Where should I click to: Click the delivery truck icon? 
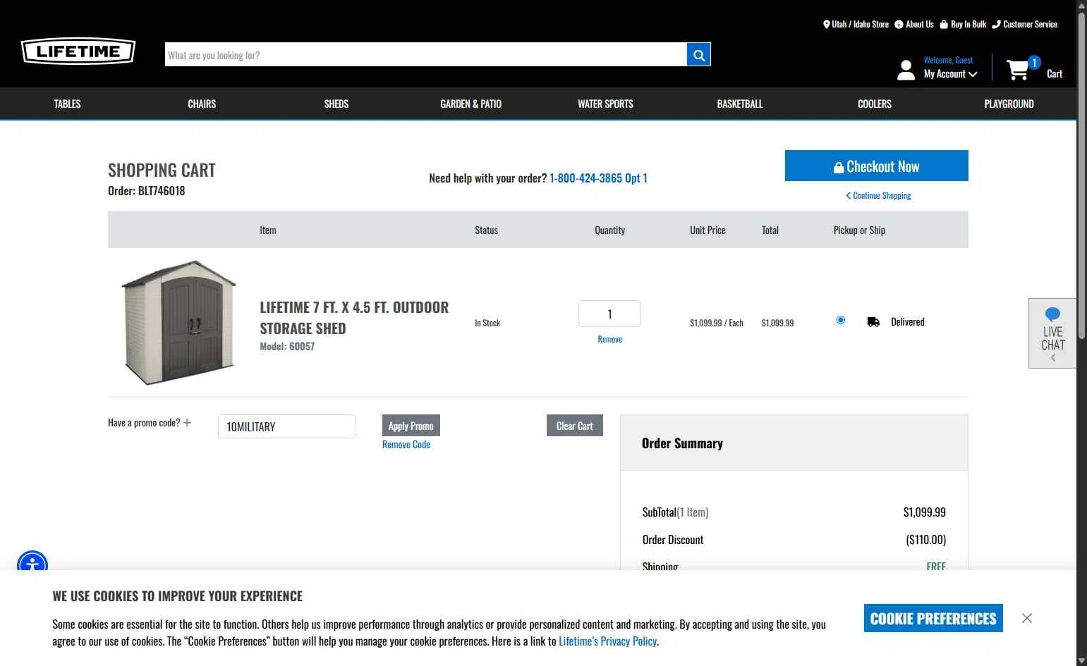[873, 322]
